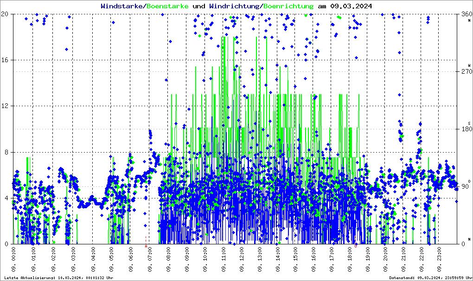Screen dimensions: 473x281
Task: Click the O compass label above 90
Action: pos(469,181)
